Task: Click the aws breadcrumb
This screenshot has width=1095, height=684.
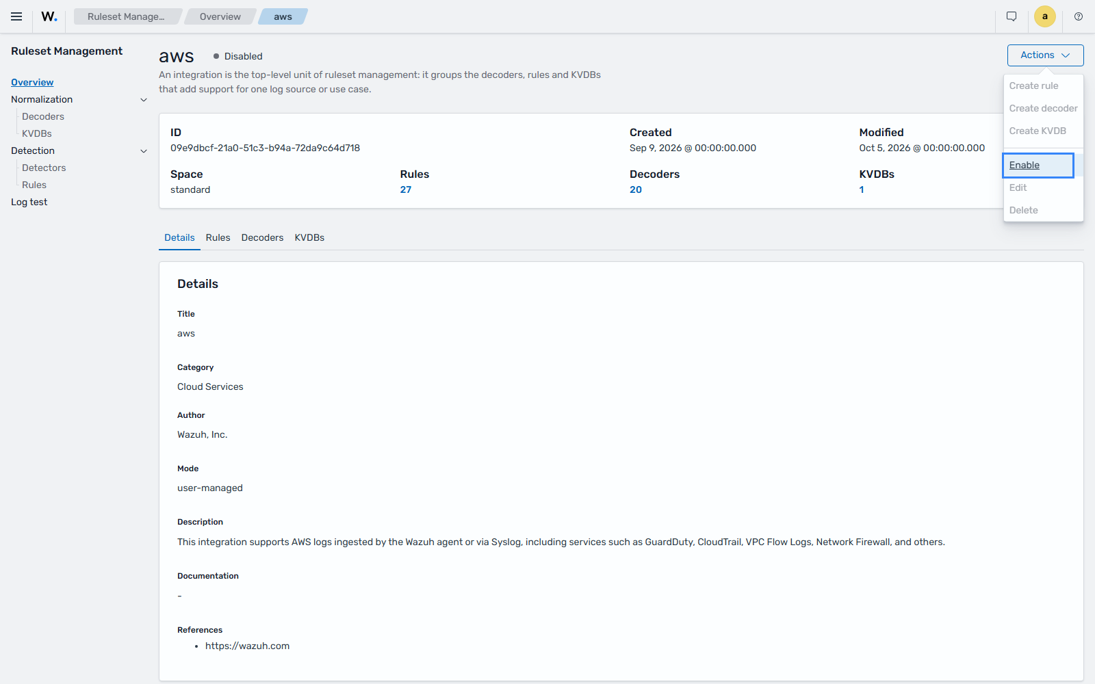Action: (x=283, y=16)
